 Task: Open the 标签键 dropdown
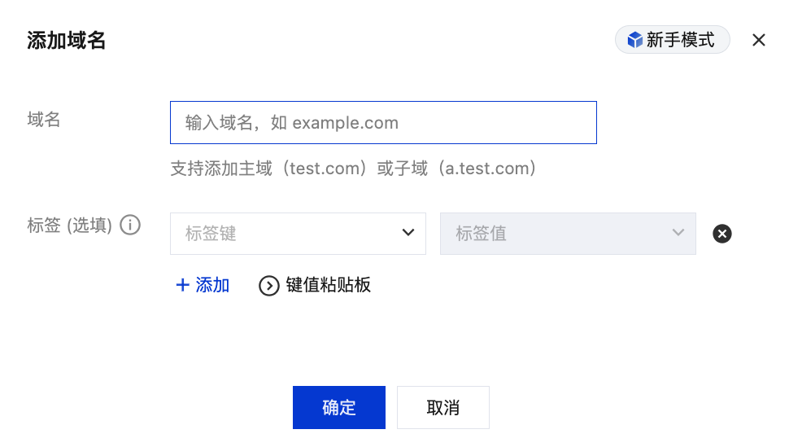pos(298,234)
